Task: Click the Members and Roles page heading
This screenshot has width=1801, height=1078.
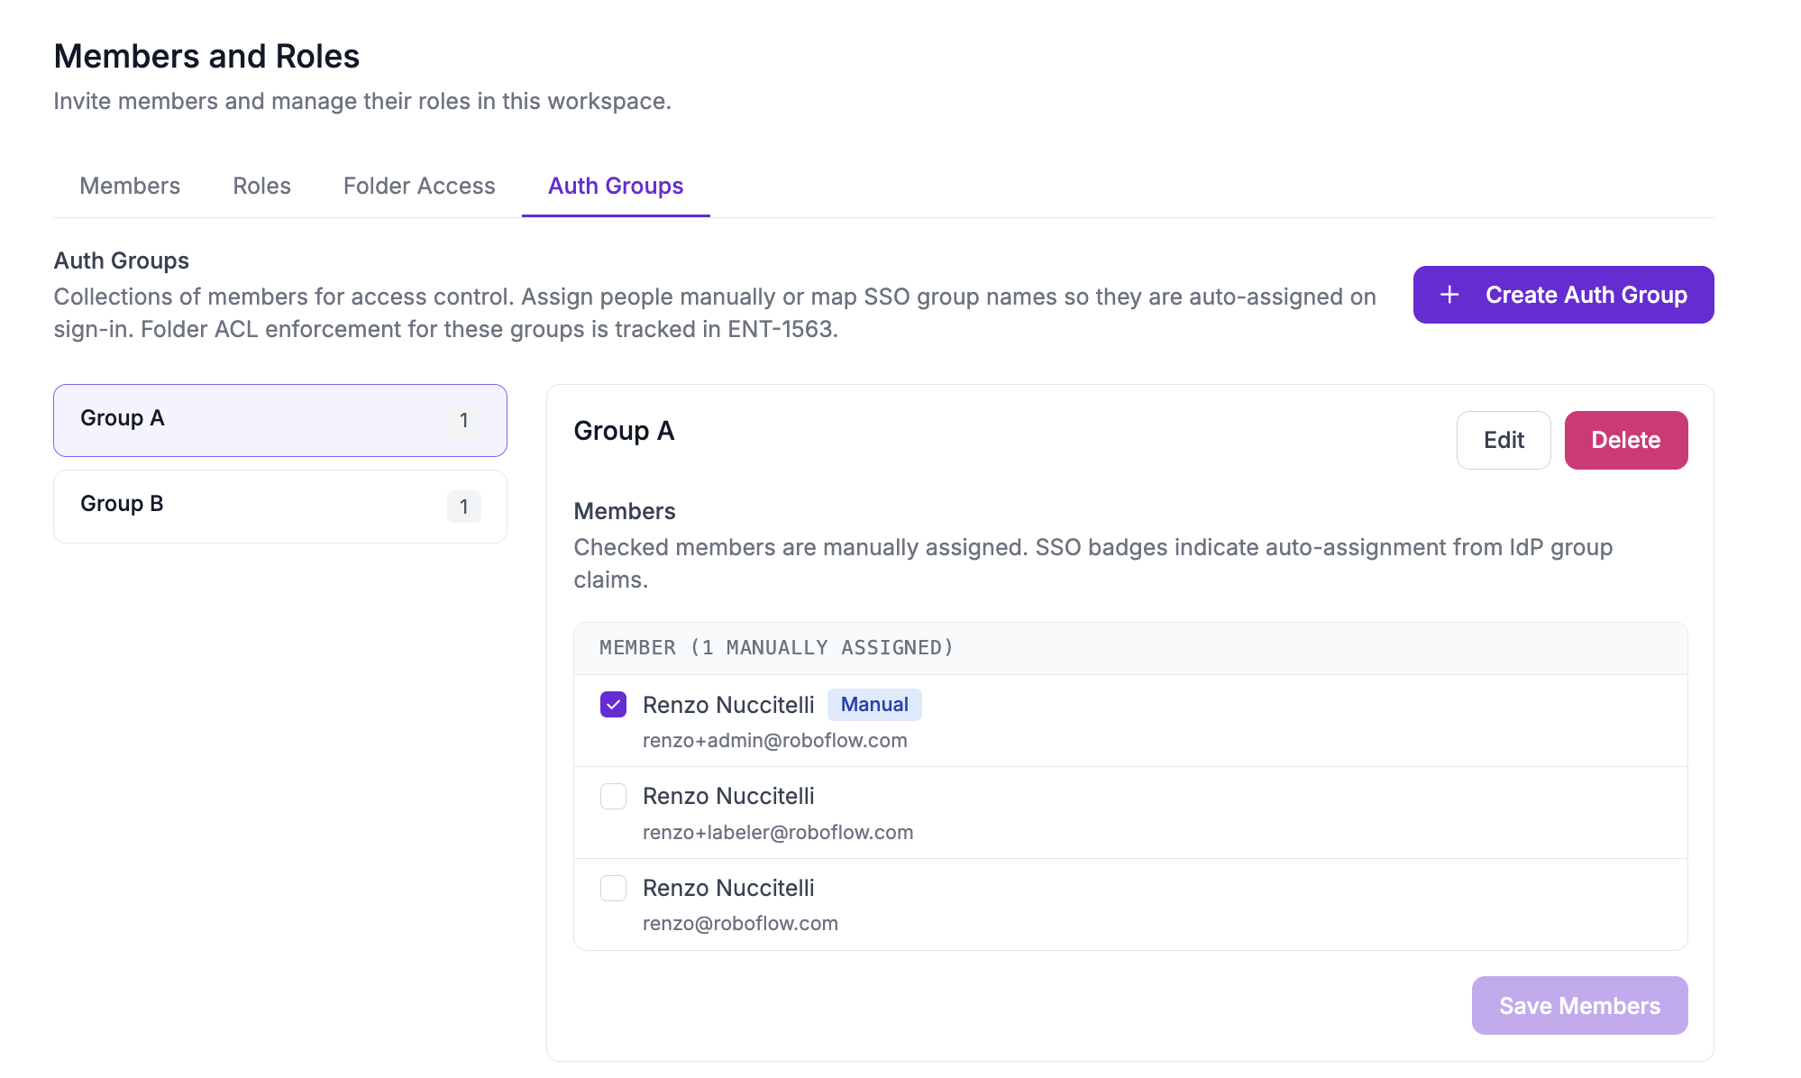Action: pos(206,56)
